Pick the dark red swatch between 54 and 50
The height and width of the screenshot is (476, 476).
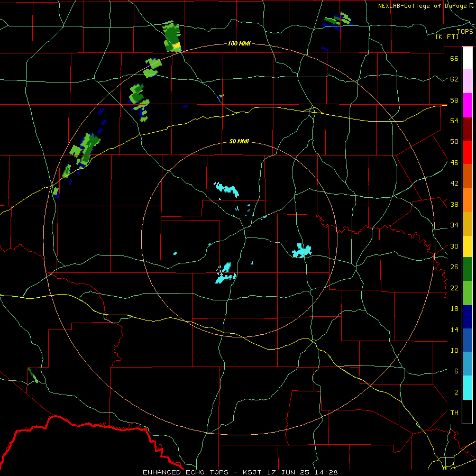coord(467,130)
